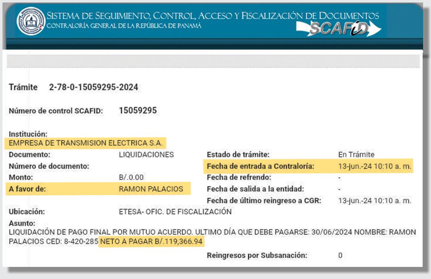Click the location ETESA- OFIC. DE FISCALIZACIÓN
The width and height of the screenshot is (431, 279).
tap(175, 212)
